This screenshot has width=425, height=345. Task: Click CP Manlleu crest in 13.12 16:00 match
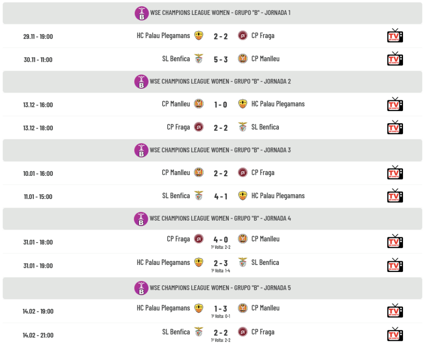199,104
